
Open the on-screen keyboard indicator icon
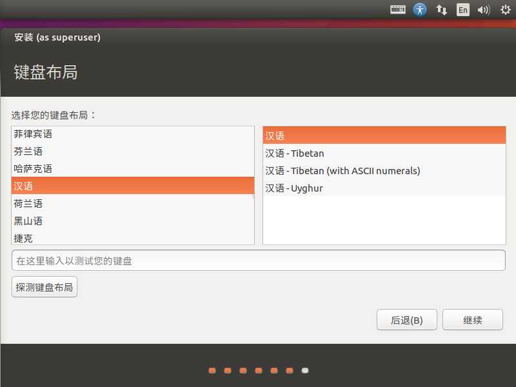(x=397, y=10)
